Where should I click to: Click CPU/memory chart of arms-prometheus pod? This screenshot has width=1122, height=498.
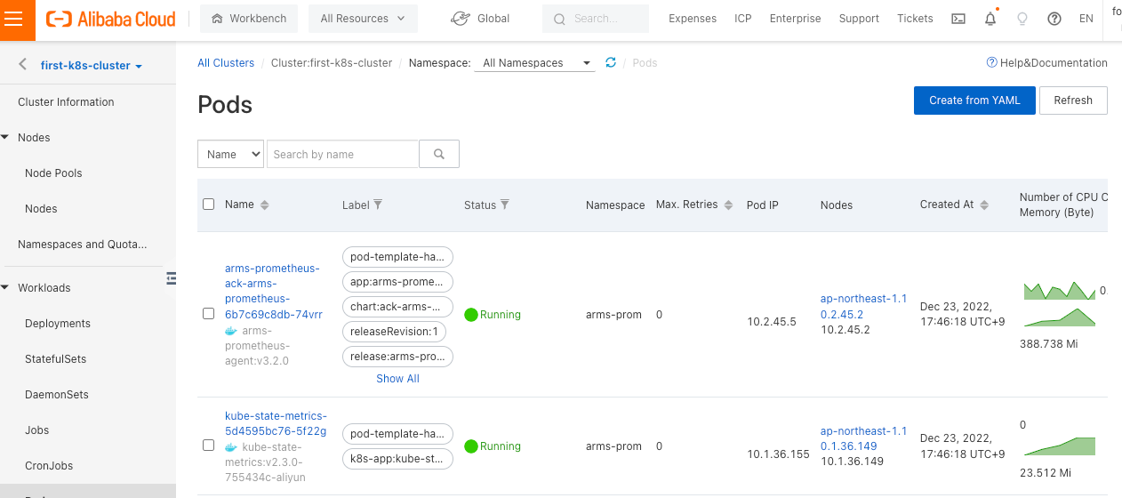pos(1060,304)
